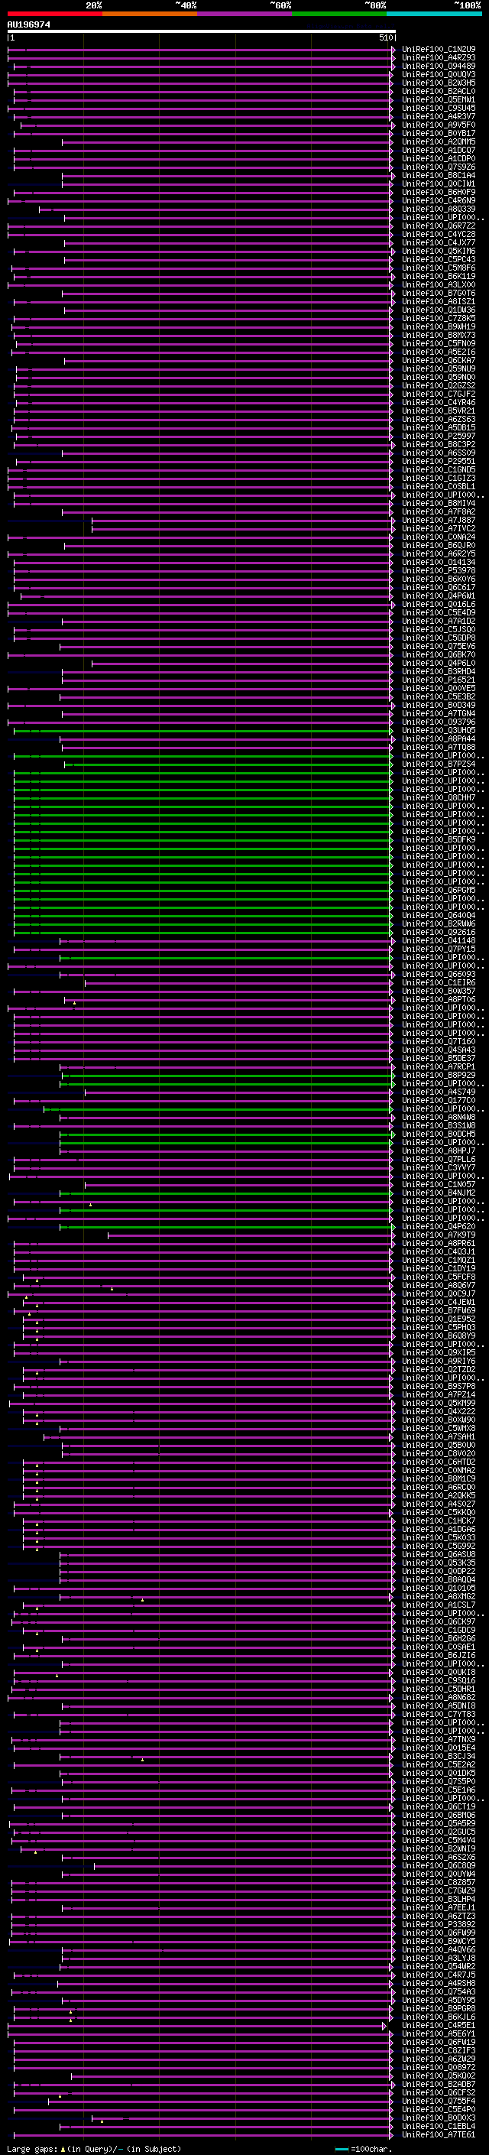This screenshot has height=2155, width=489.
Task: Select the UniRef100_Q5EMW1 label
Action: [439, 99]
